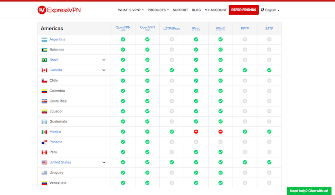Click the Chile flag icon

(x=44, y=81)
